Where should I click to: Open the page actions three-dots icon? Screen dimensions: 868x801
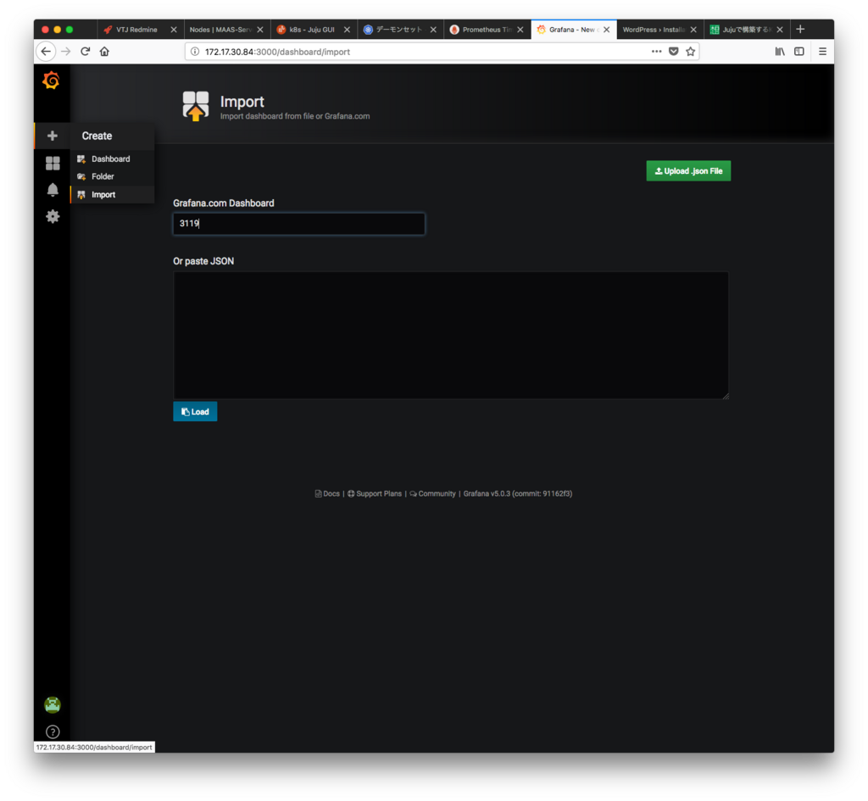pos(657,52)
